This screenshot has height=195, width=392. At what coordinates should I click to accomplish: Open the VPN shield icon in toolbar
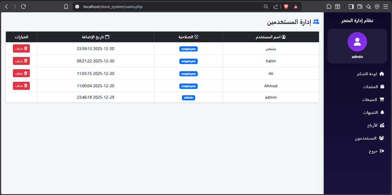click(377, 7)
